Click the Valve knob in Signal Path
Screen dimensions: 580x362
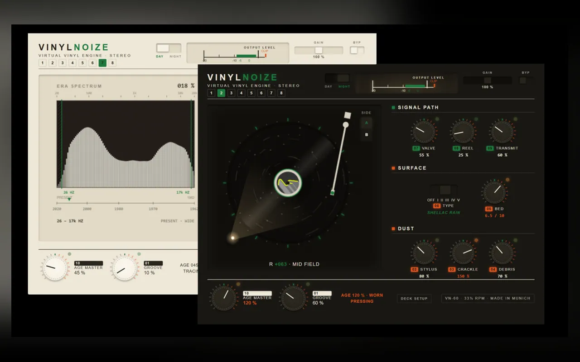424,132
